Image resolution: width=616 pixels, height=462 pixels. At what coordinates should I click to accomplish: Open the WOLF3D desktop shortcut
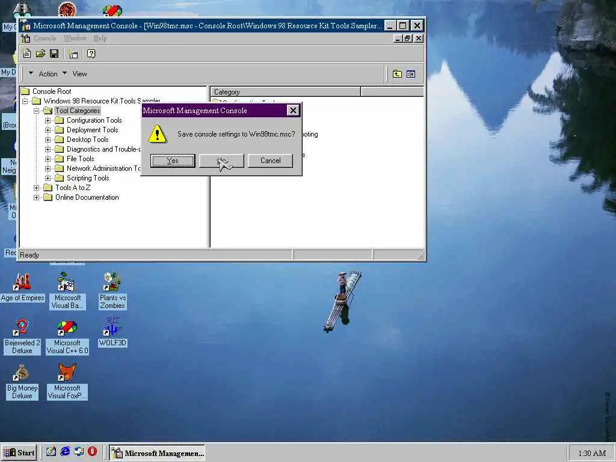112,332
